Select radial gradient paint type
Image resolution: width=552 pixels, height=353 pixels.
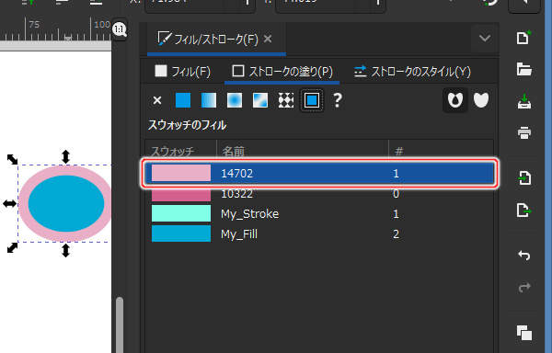pyautogui.click(x=235, y=100)
